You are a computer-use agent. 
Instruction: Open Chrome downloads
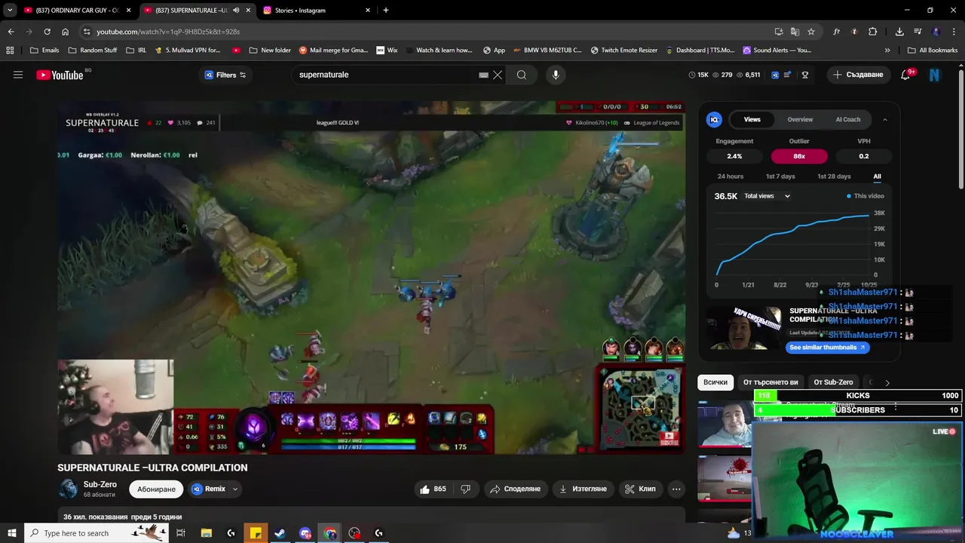pyautogui.click(x=899, y=32)
